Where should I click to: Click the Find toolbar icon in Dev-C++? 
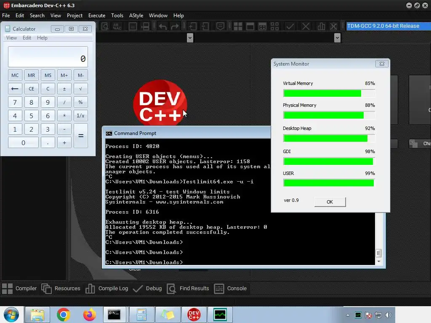tap(105, 26)
